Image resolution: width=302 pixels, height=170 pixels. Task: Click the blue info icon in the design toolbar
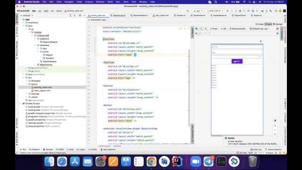(277, 34)
